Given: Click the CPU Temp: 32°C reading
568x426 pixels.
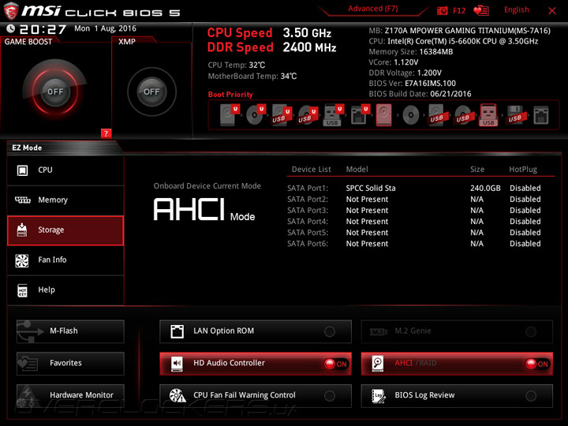Looking at the screenshot, I should click(x=237, y=65).
